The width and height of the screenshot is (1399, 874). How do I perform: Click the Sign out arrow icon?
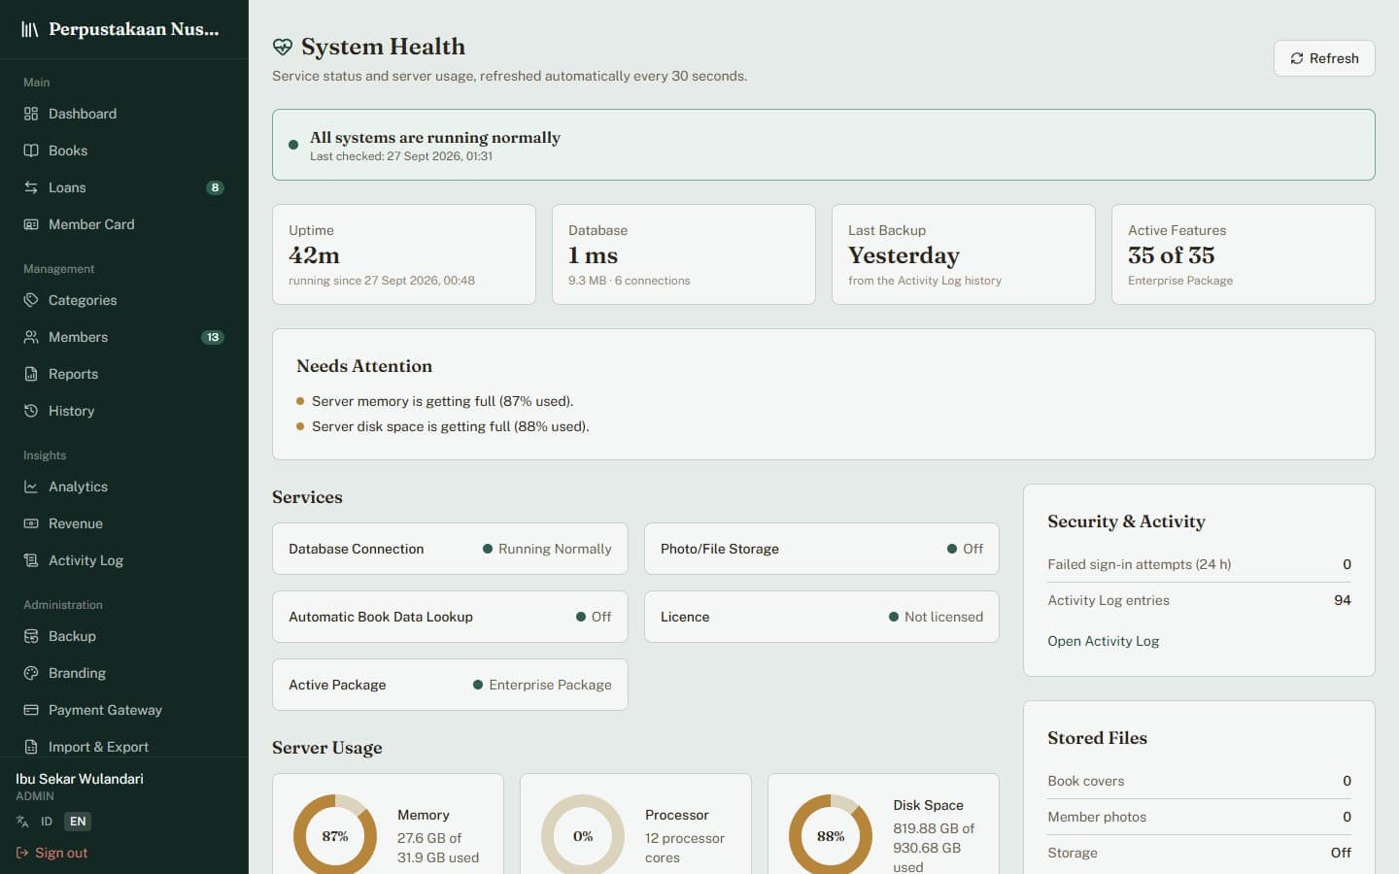22,853
